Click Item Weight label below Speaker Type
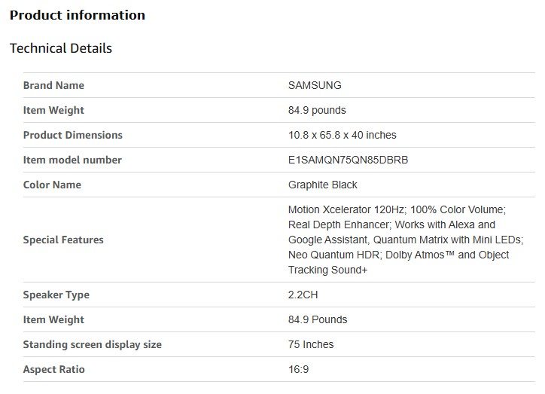 click(x=53, y=319)
